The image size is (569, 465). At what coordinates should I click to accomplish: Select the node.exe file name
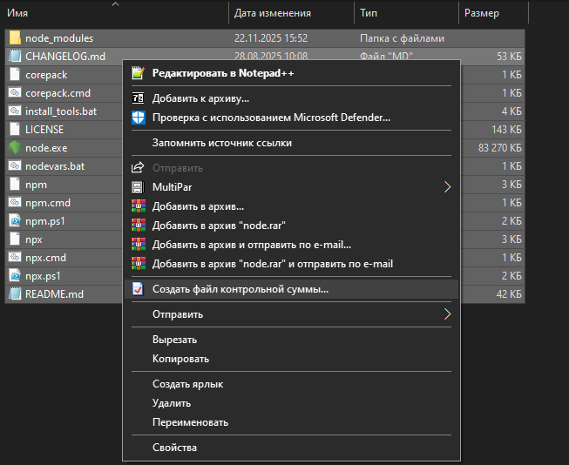(46, 148)
